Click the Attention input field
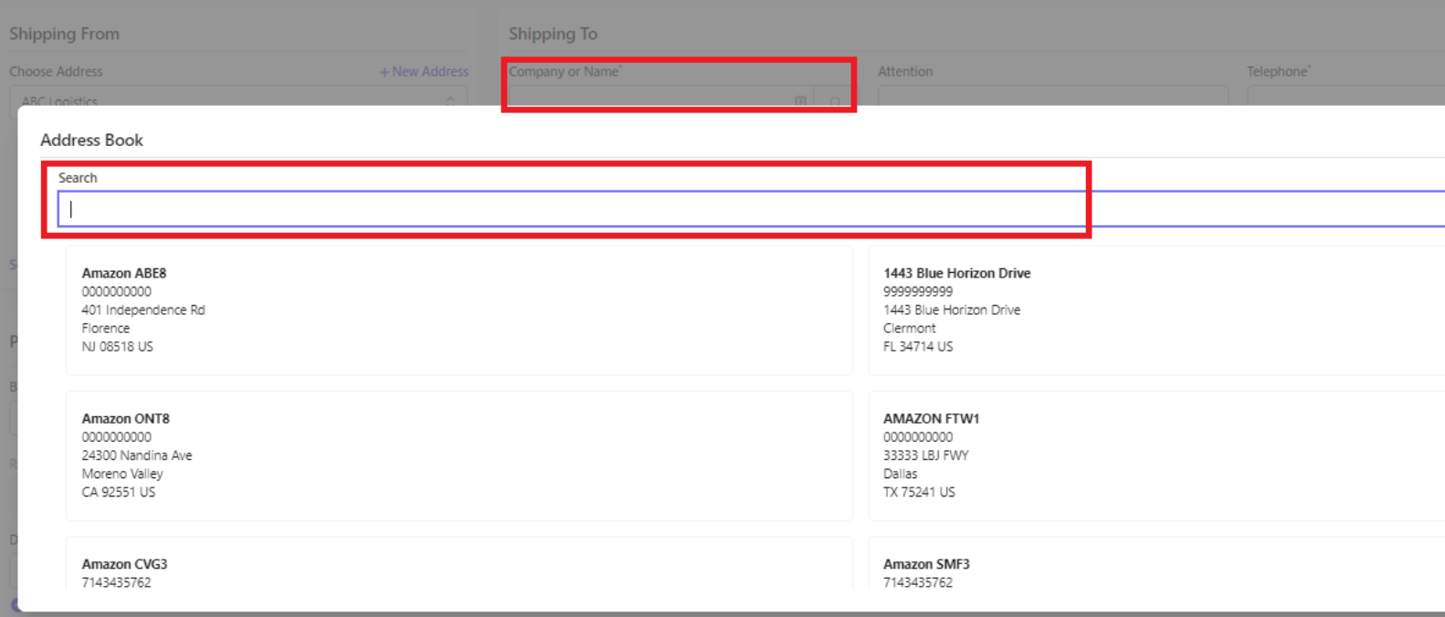Screen dimensions: 1445x617 pos(1053,96)
